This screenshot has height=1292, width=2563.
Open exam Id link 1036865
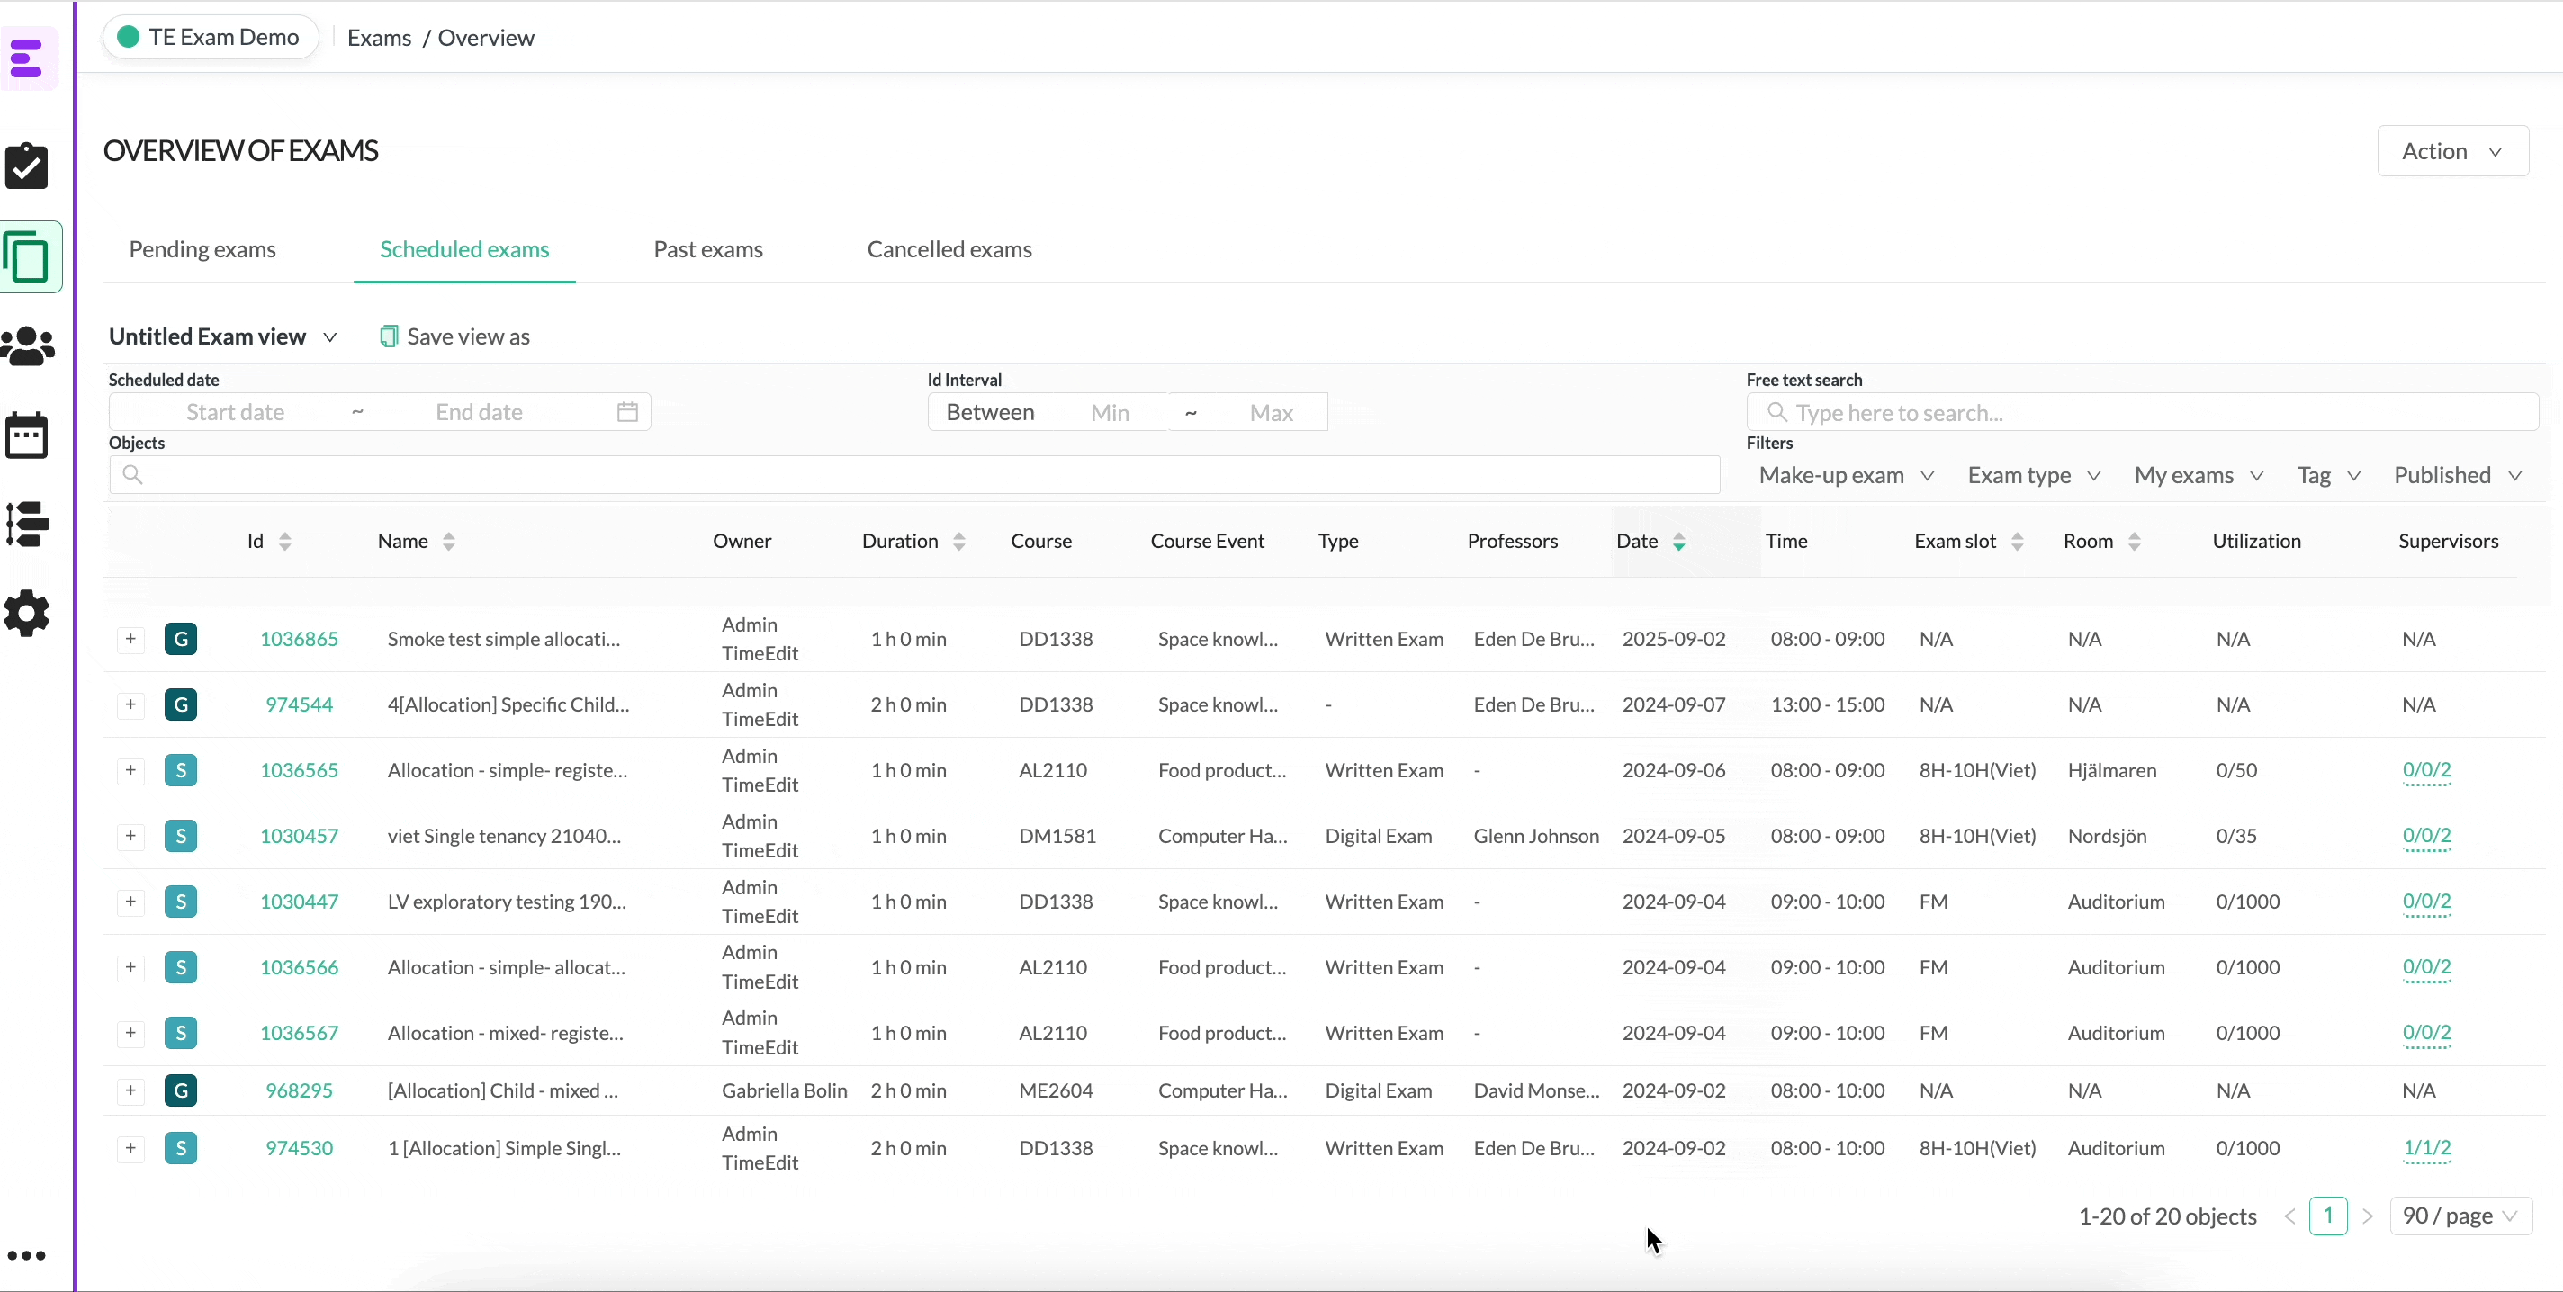point(300,639)
